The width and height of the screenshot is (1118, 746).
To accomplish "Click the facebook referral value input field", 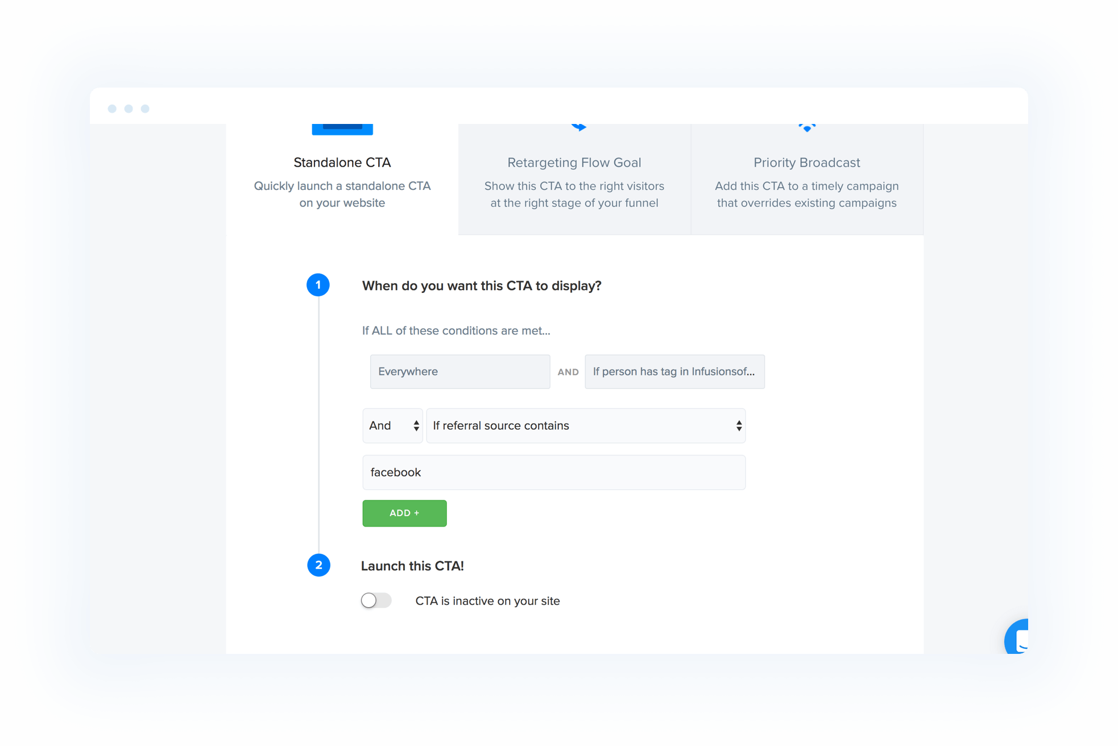I will [553, 472].
